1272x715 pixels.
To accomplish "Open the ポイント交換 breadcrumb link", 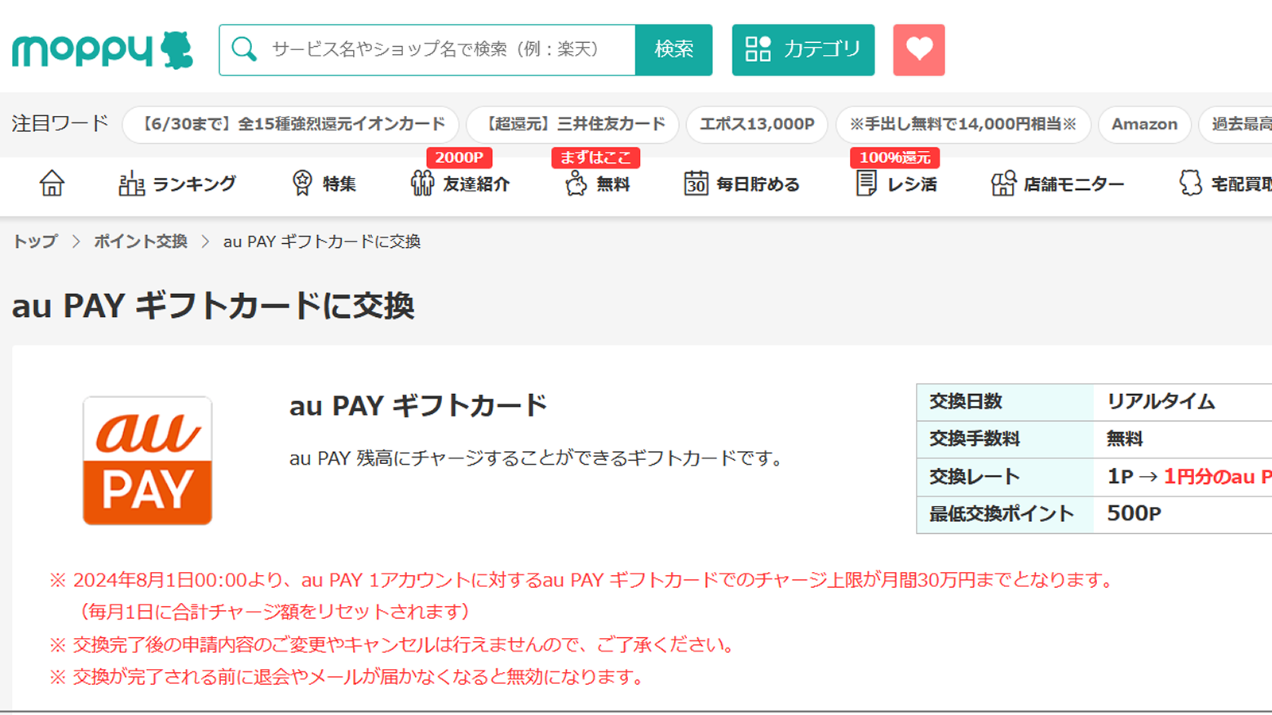I will pos(140,240).
